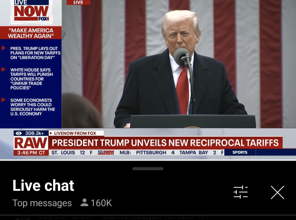The width and height of the screenshot is (296, 220).
Task: Tap the 3:46 PM CT time display
Action: (x=31, y=153)
